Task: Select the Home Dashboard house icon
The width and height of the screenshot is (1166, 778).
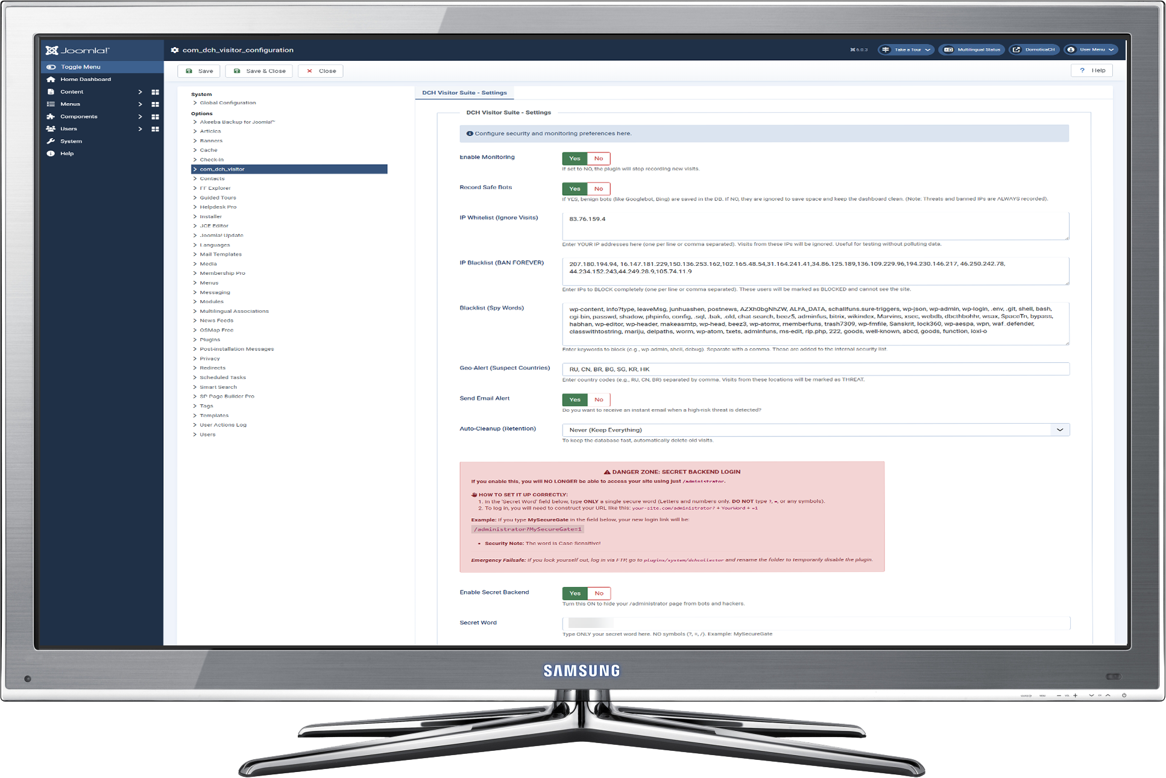Action: [x=51, y=79]
